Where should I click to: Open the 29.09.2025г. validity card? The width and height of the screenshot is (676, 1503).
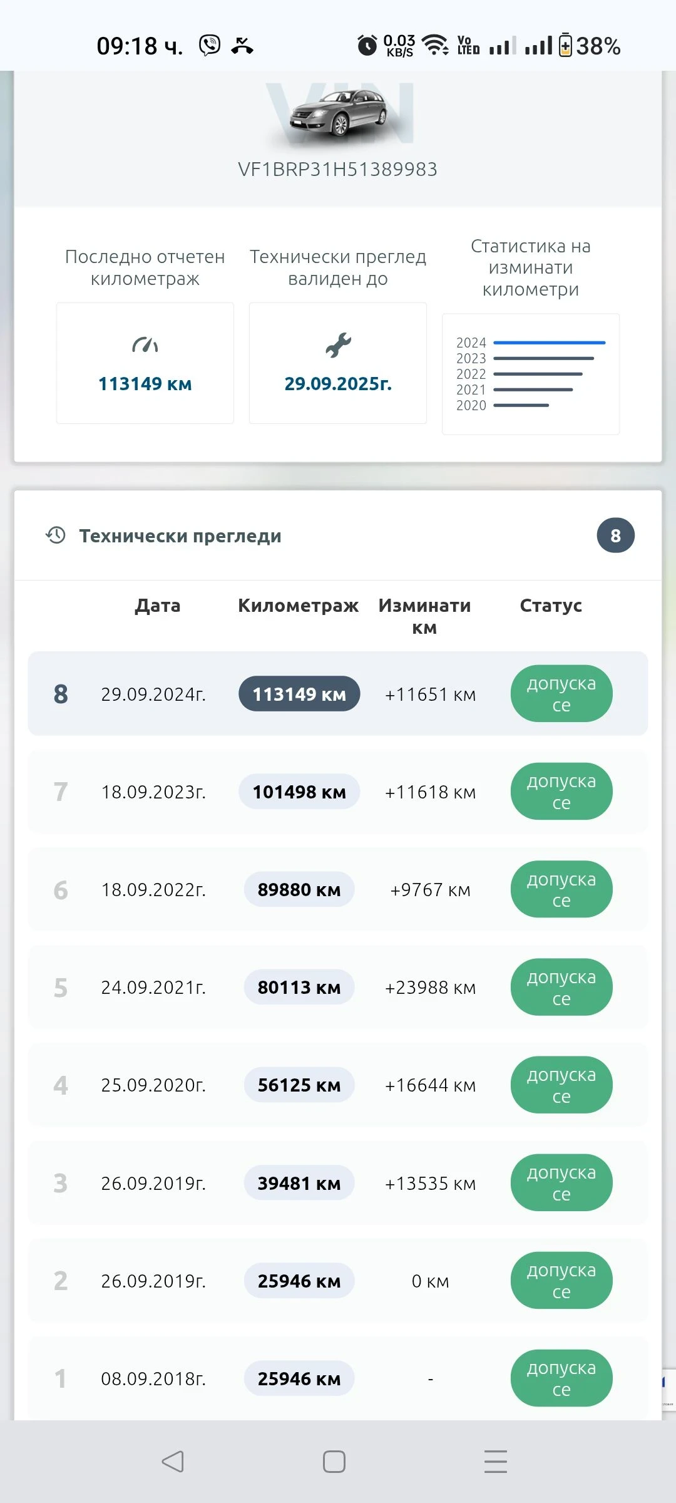[x=338, y=363]
